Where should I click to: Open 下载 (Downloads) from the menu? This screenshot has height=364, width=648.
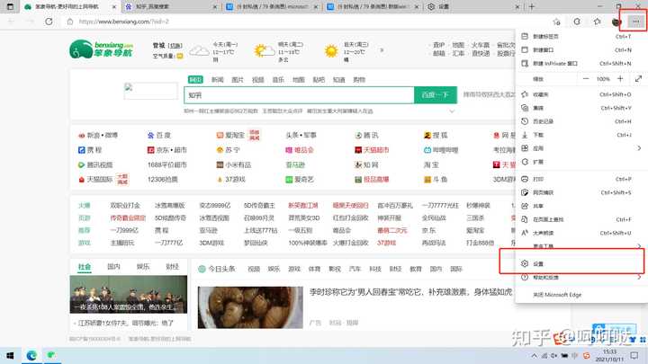pos(581,135)
